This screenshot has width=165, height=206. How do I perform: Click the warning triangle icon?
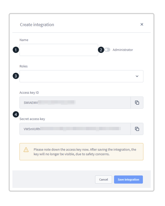[26, 149]
